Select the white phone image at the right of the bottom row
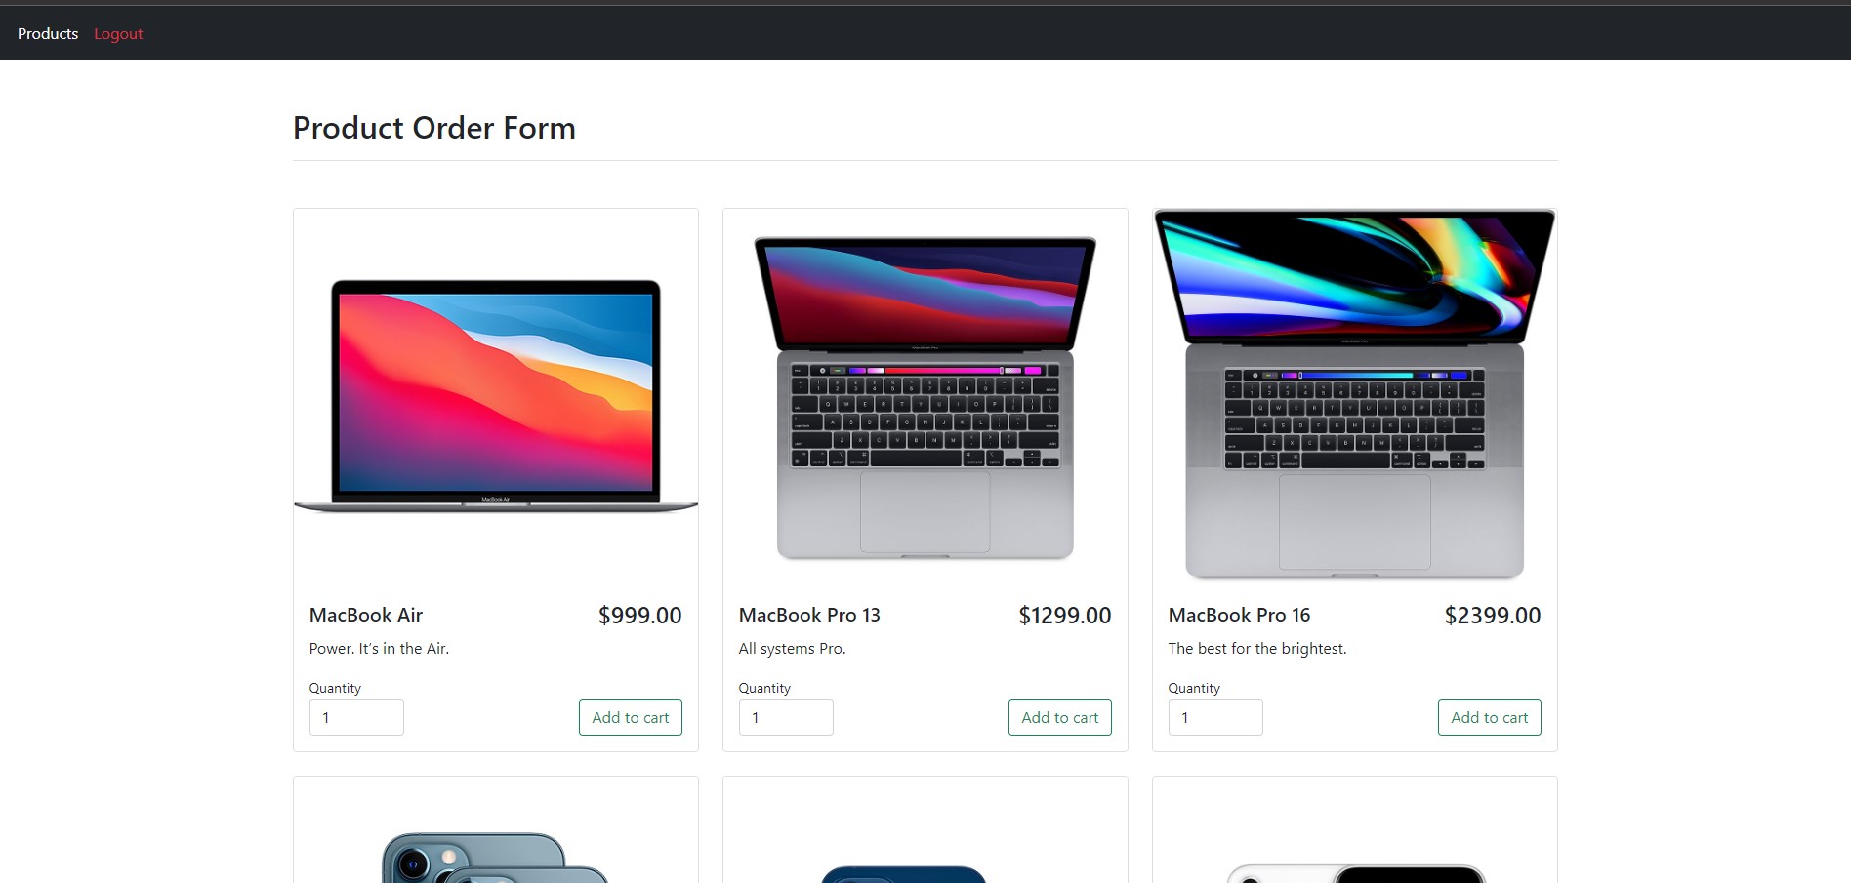The height and width of the screenshot is (883, 1851). click(x=1355, y=873)
